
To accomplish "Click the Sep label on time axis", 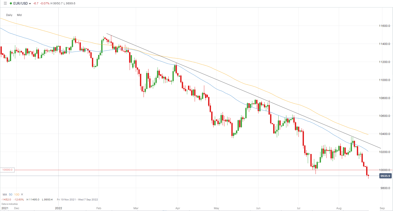I will 382,208.
